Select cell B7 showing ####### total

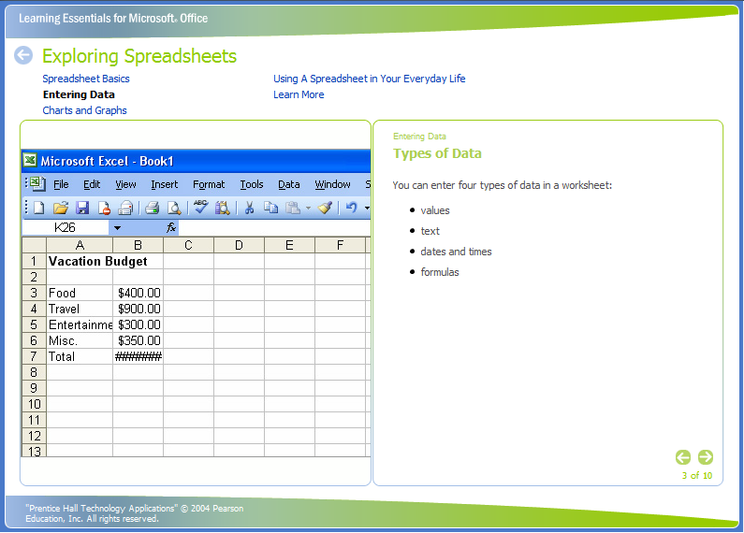pyautogui.click(x=138, y=356)
